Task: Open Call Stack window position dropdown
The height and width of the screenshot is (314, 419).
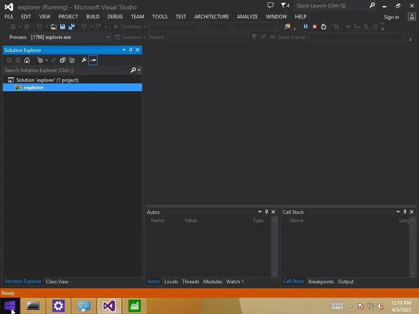Action: (x=398, y=212)
